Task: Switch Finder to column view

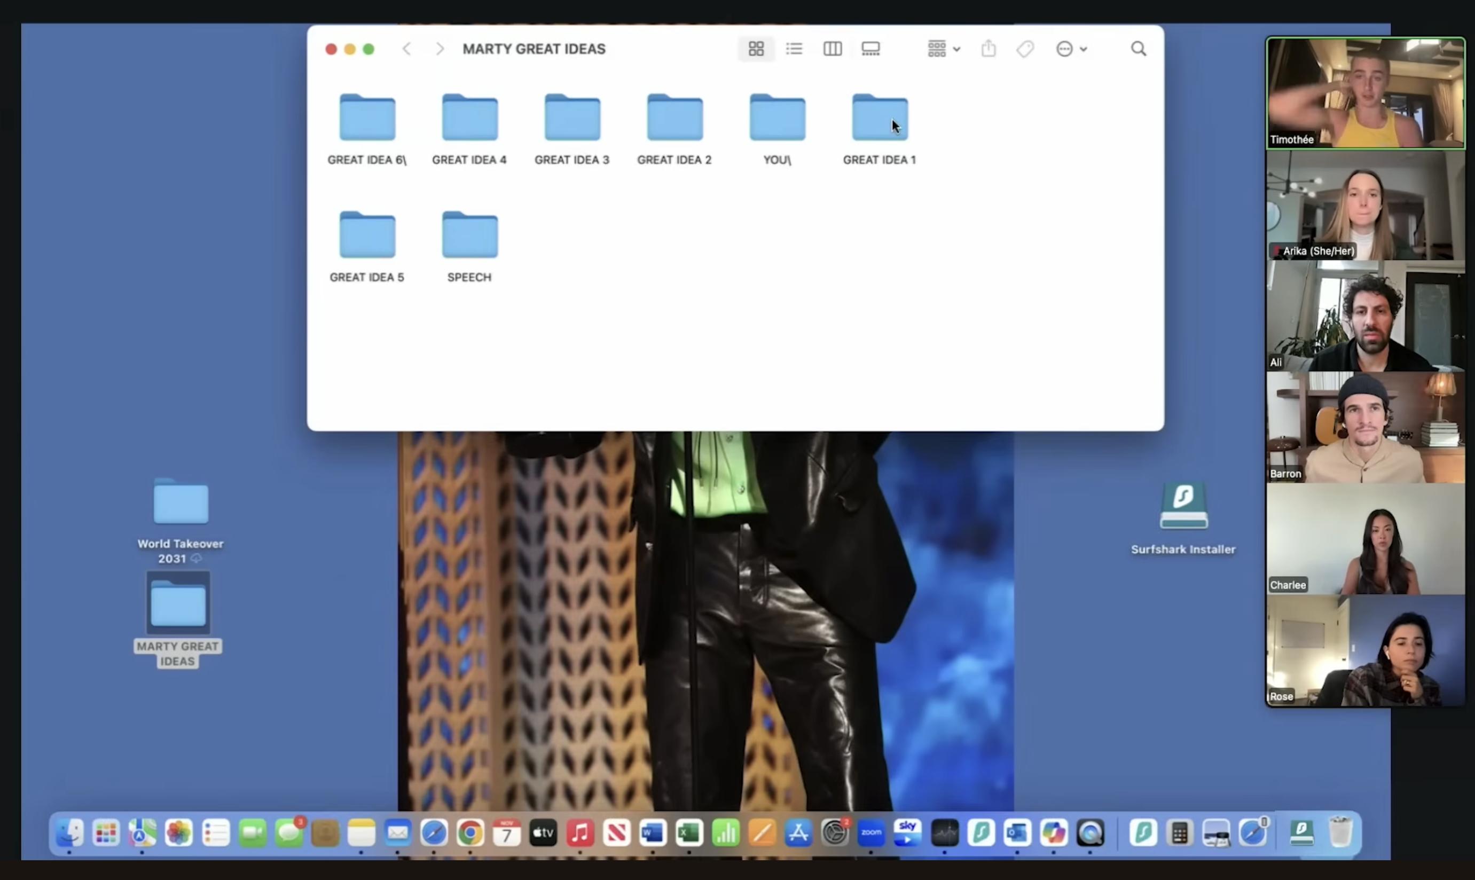Action: (833, 48)
